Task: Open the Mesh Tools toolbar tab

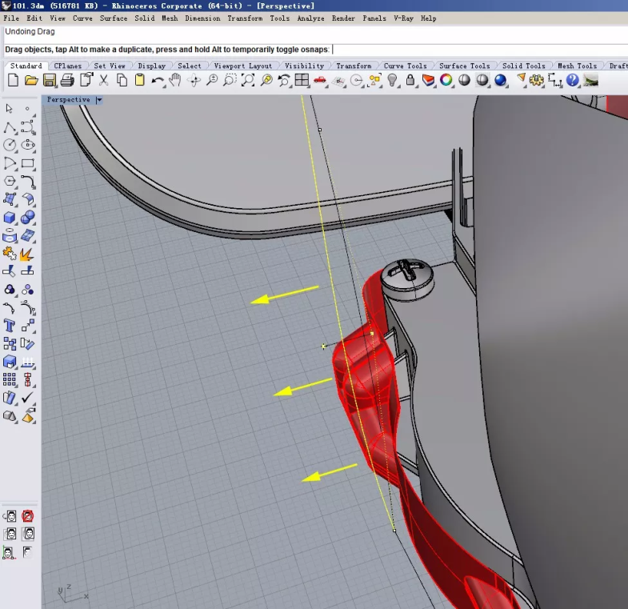Action: coord(576,66)
